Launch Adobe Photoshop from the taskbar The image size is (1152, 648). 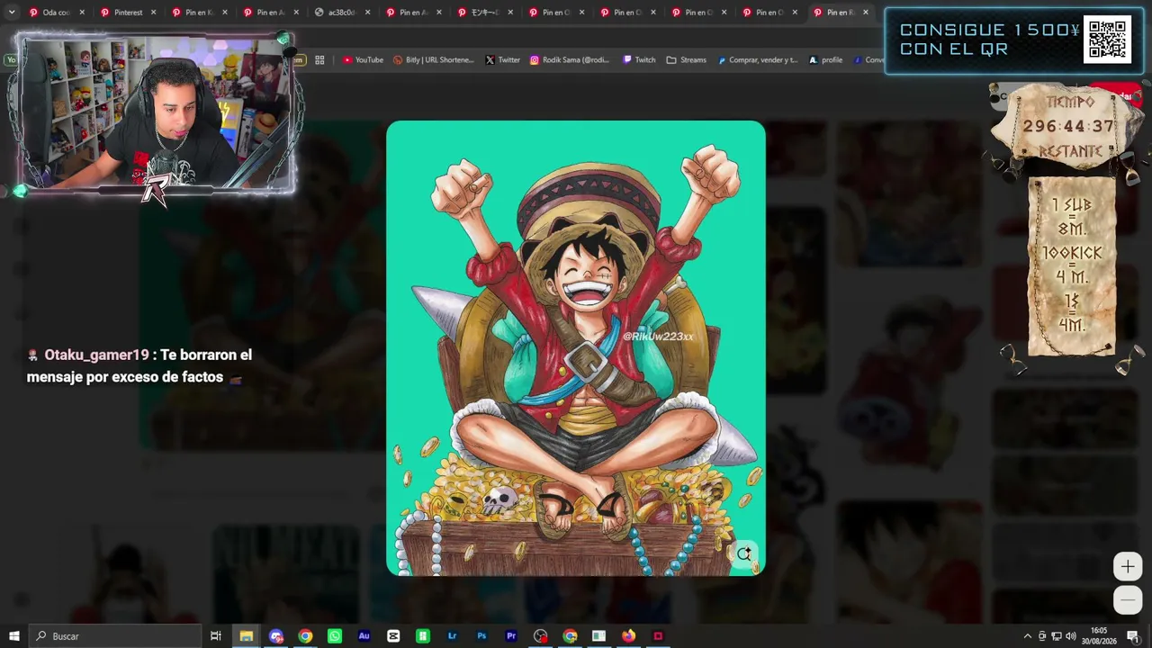click(x=481, y=636)
